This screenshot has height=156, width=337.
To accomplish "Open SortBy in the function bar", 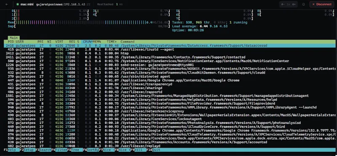I will click(91, 150).
